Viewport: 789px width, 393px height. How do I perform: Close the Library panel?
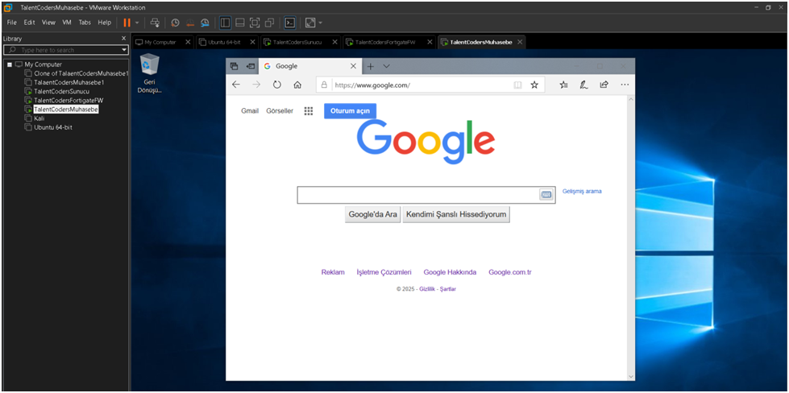click(124, 38)
